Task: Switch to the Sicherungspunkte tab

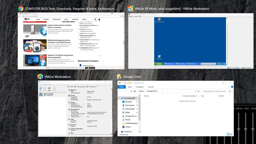Action: (81, 87)
